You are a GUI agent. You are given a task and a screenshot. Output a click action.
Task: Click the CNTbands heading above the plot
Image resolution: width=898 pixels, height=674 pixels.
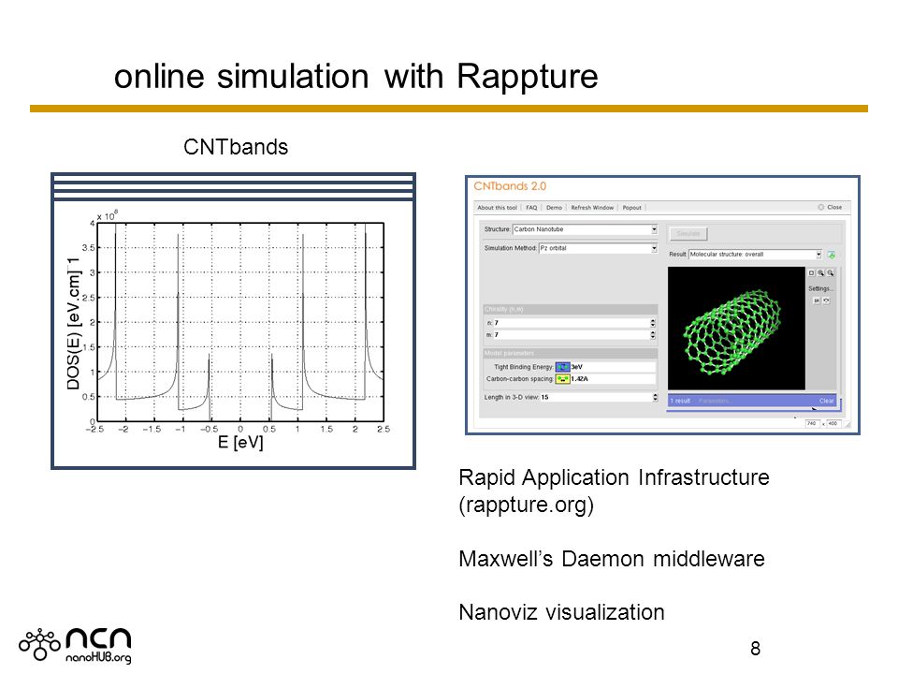tap(236, 147)
